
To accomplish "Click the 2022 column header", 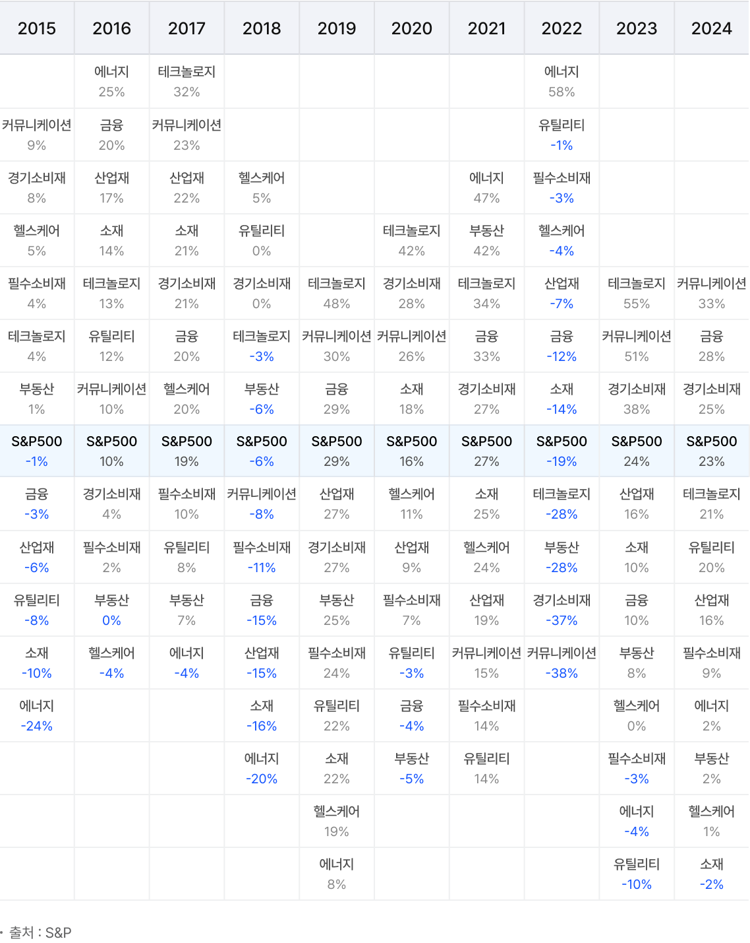I will coord(562,28).
